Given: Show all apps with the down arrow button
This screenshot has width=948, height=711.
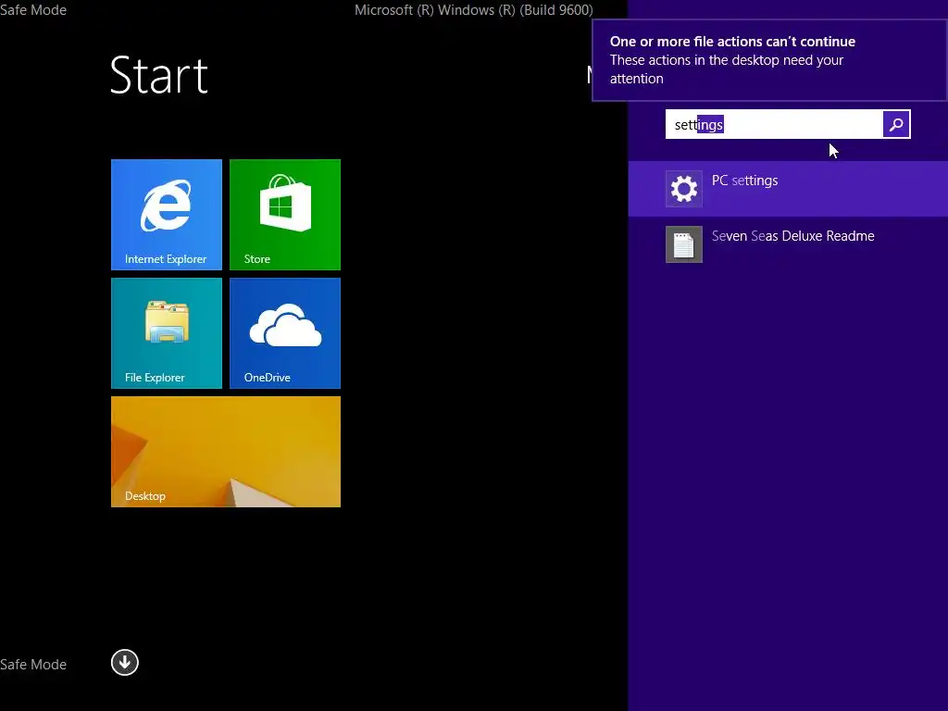Looking at the screenshot, I should click(125, 663).
